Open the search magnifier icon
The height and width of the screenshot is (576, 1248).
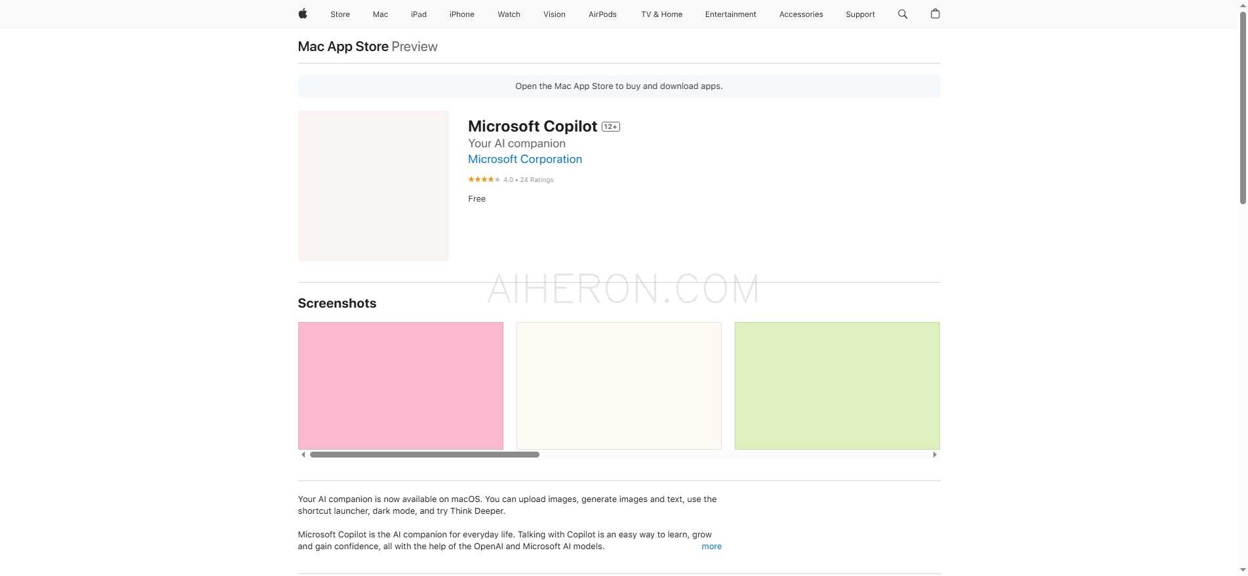[903, 14]
